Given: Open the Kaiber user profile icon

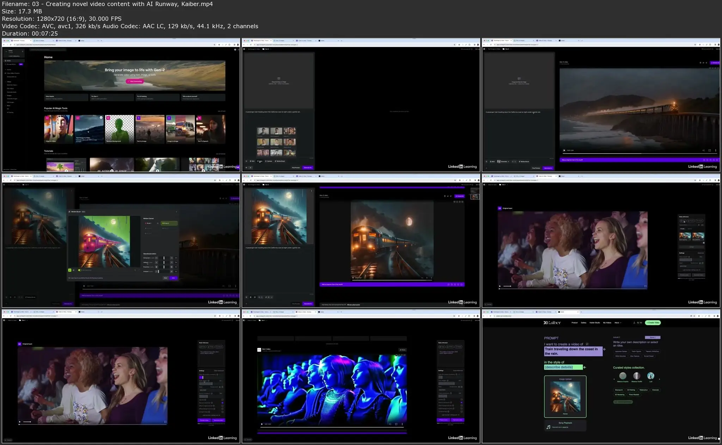Looking at the screenshot, I should coord(634,323).
